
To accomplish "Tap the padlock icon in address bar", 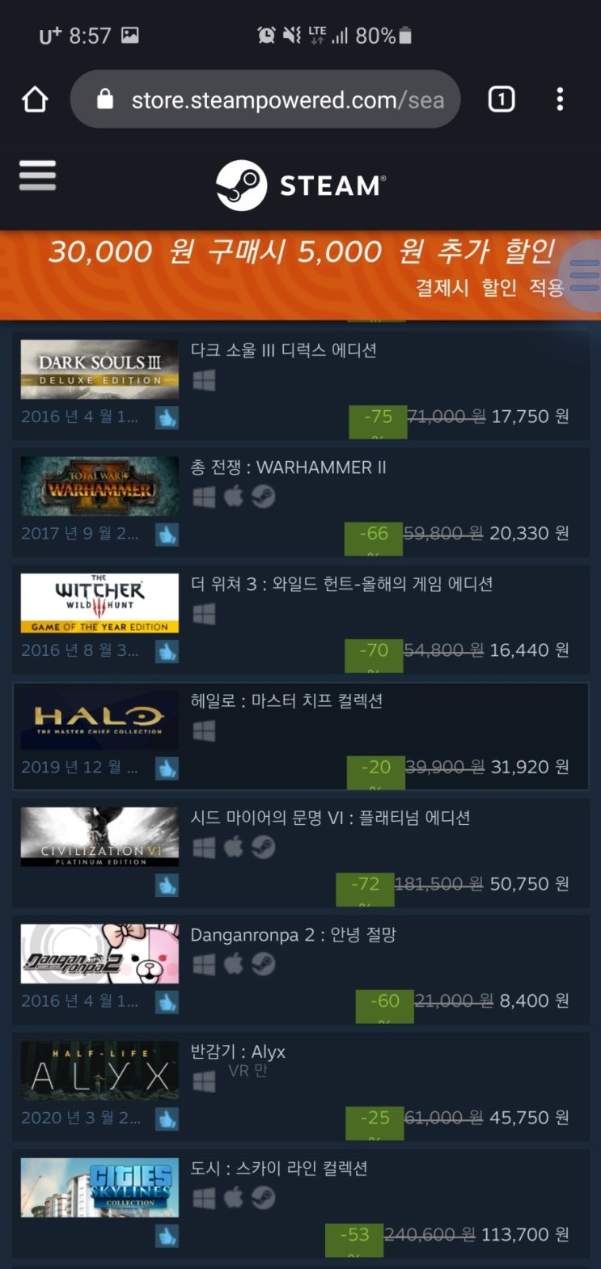I will click(105, 99).
